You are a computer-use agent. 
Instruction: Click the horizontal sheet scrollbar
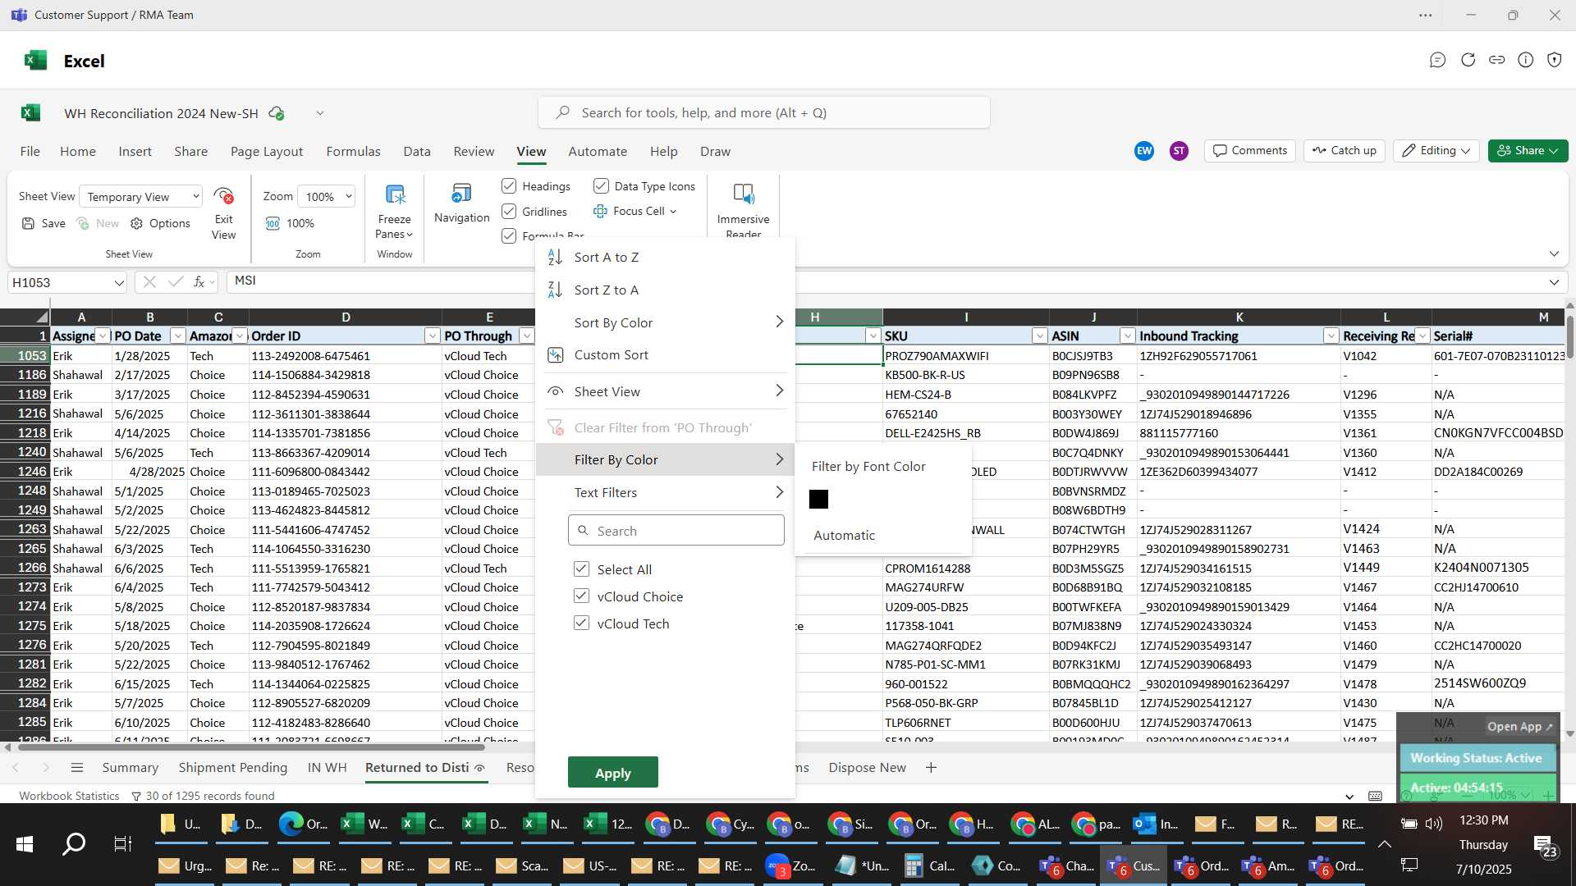coord(251,747)
